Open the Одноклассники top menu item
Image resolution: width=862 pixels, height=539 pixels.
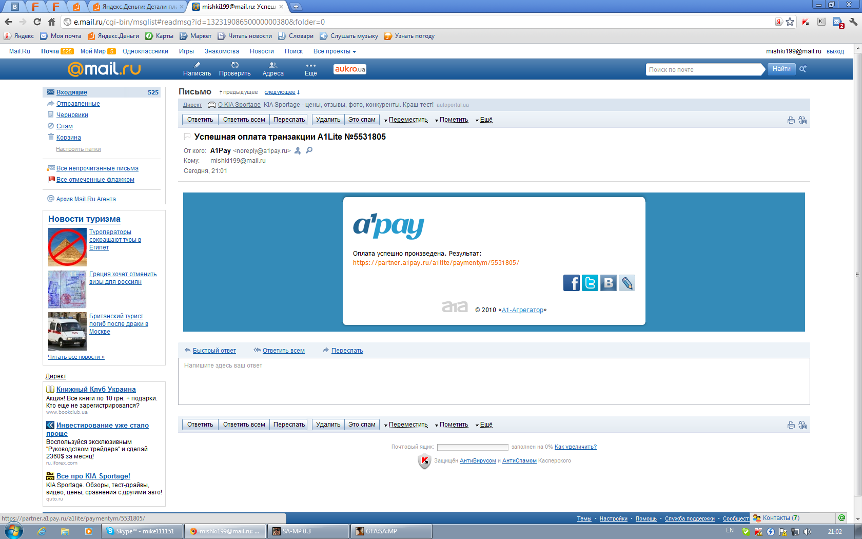145,51
